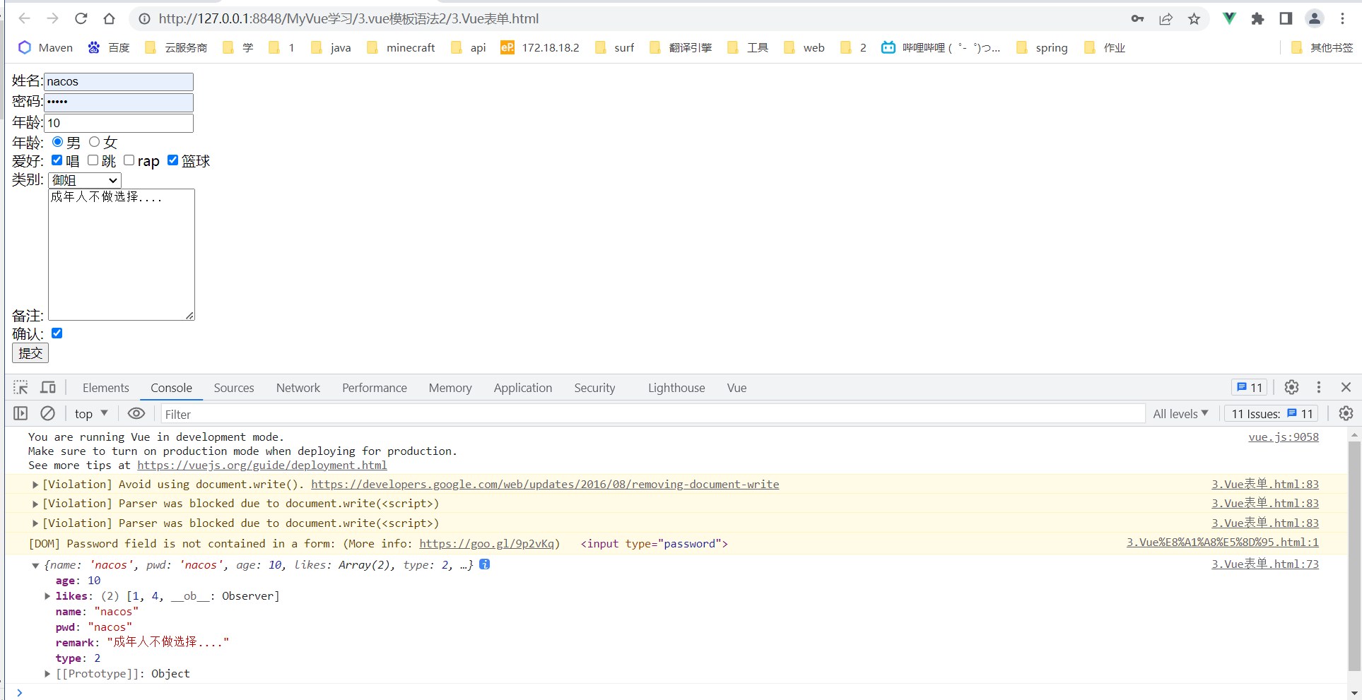This screenshot has width=1362, height=700.
Task: Switch to the Elements tab
Action: pos(106,388)
